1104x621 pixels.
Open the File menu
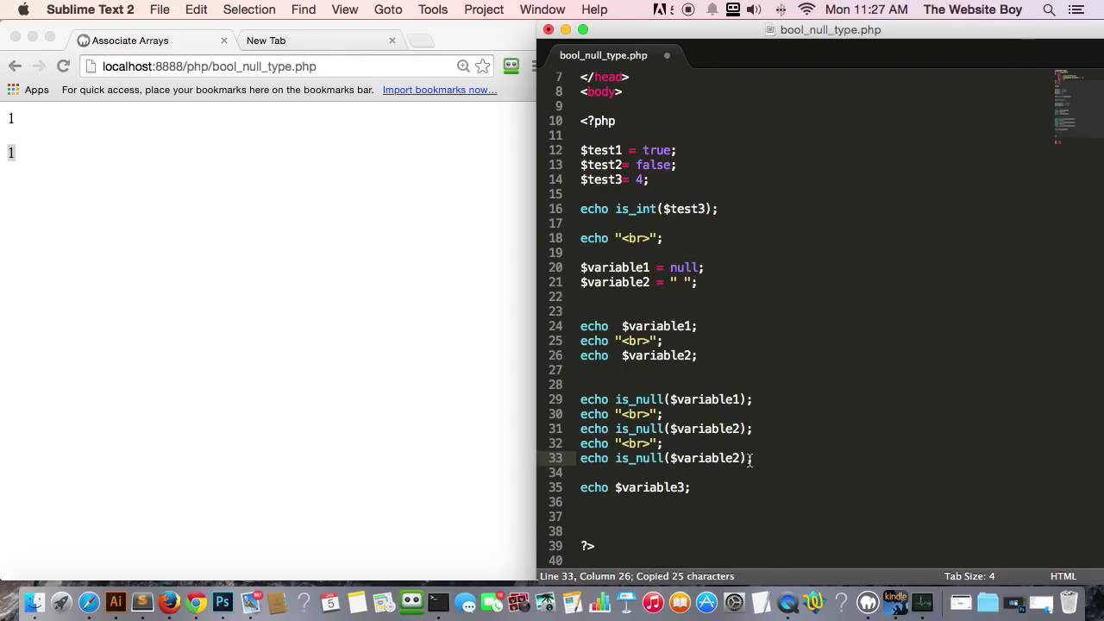pyautogui.click(x=160, y=9)
